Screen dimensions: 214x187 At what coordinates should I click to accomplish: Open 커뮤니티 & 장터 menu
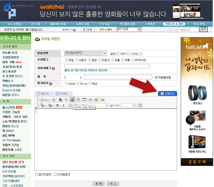pos(174,24)
